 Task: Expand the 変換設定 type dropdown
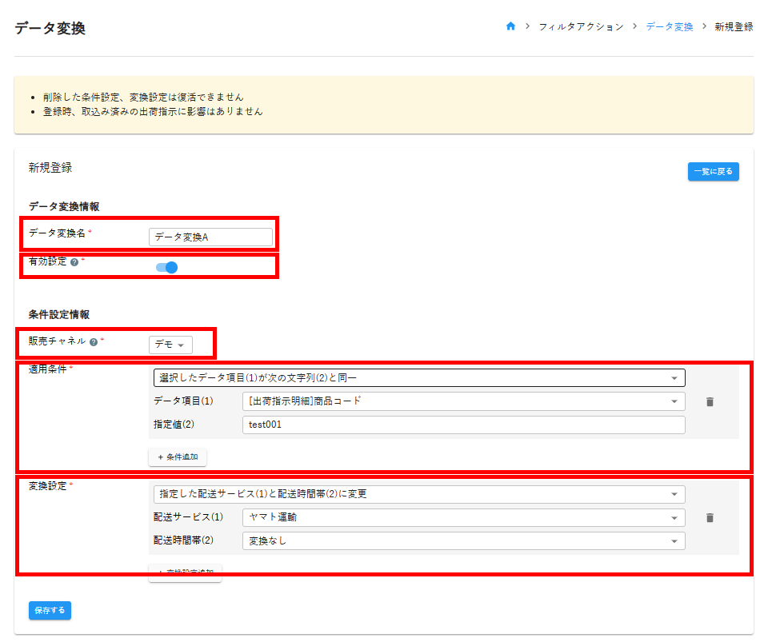[x=418, y=494]
